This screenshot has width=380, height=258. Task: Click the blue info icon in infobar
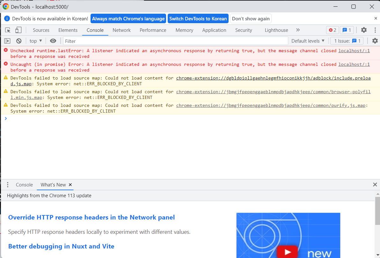tap(7, 19)
